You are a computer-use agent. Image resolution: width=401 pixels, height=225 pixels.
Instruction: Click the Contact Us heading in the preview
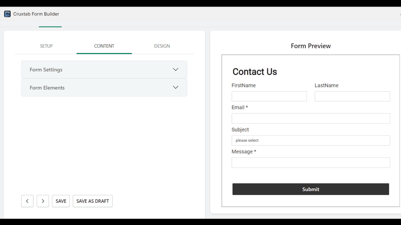255,72
